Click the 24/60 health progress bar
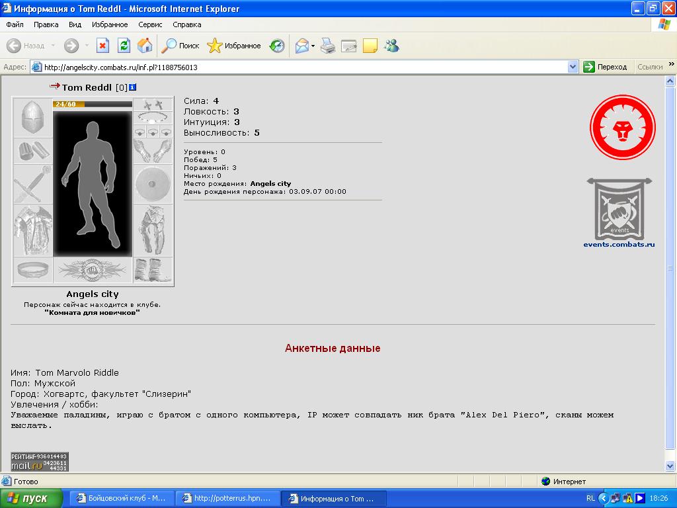 point(93,104)
